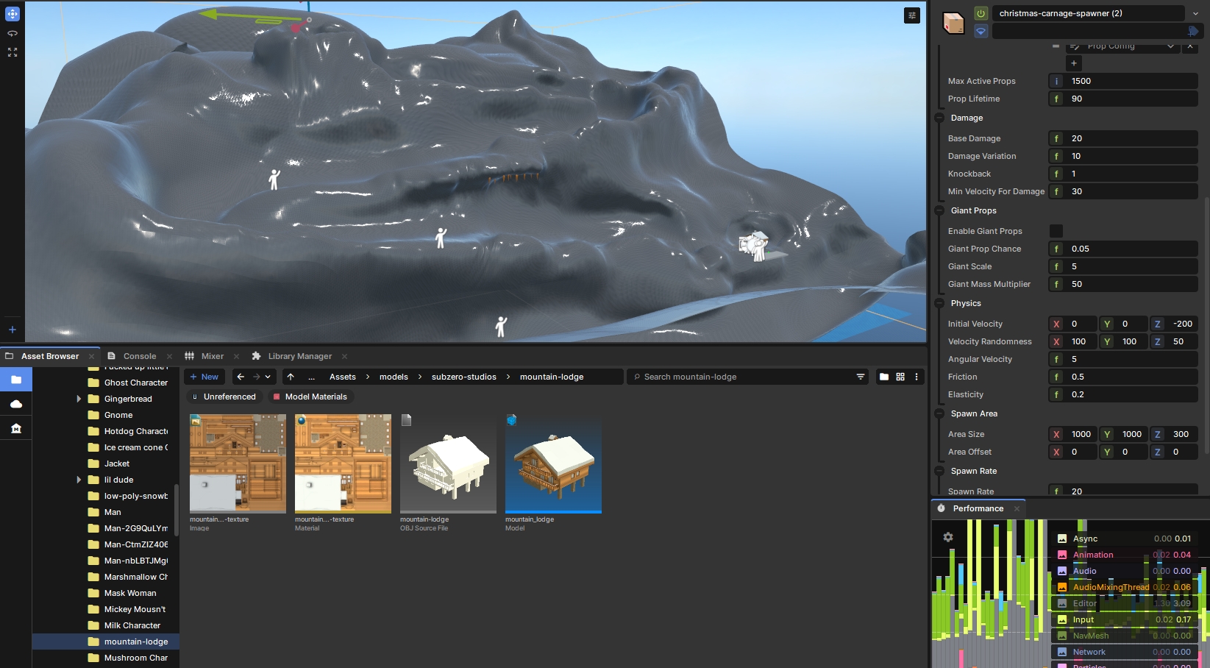This screenshot has height=668, width=1210.
Task: Open Performance panel gear settings
Action: [x=948, y=538]
